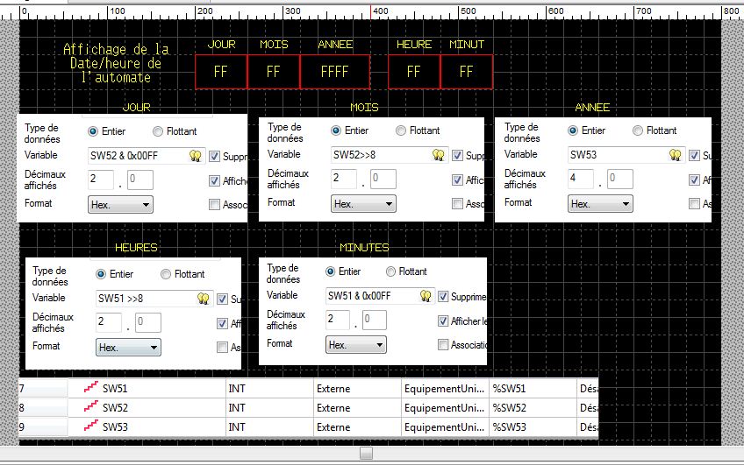Screen dimensions: 744x465
Task: Click the lightbulb icon beside SW53 variable
Action: tap(675, 155)
